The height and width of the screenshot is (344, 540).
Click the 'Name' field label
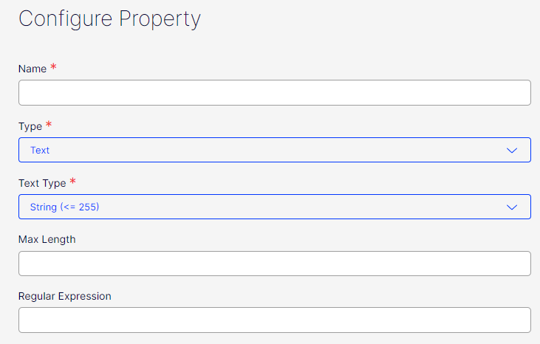(x=32, y=69)
